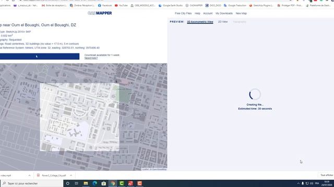Open File Explorer from the taskbar
Viewport: 334px width, 187px height.
[86, 183]
